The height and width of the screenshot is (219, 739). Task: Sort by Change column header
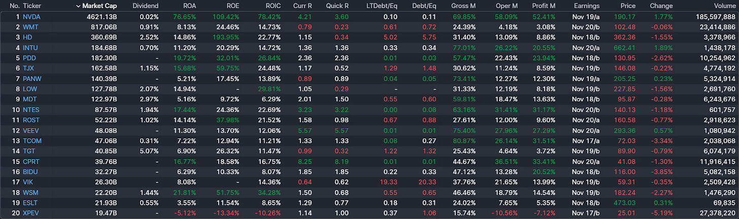661,6
